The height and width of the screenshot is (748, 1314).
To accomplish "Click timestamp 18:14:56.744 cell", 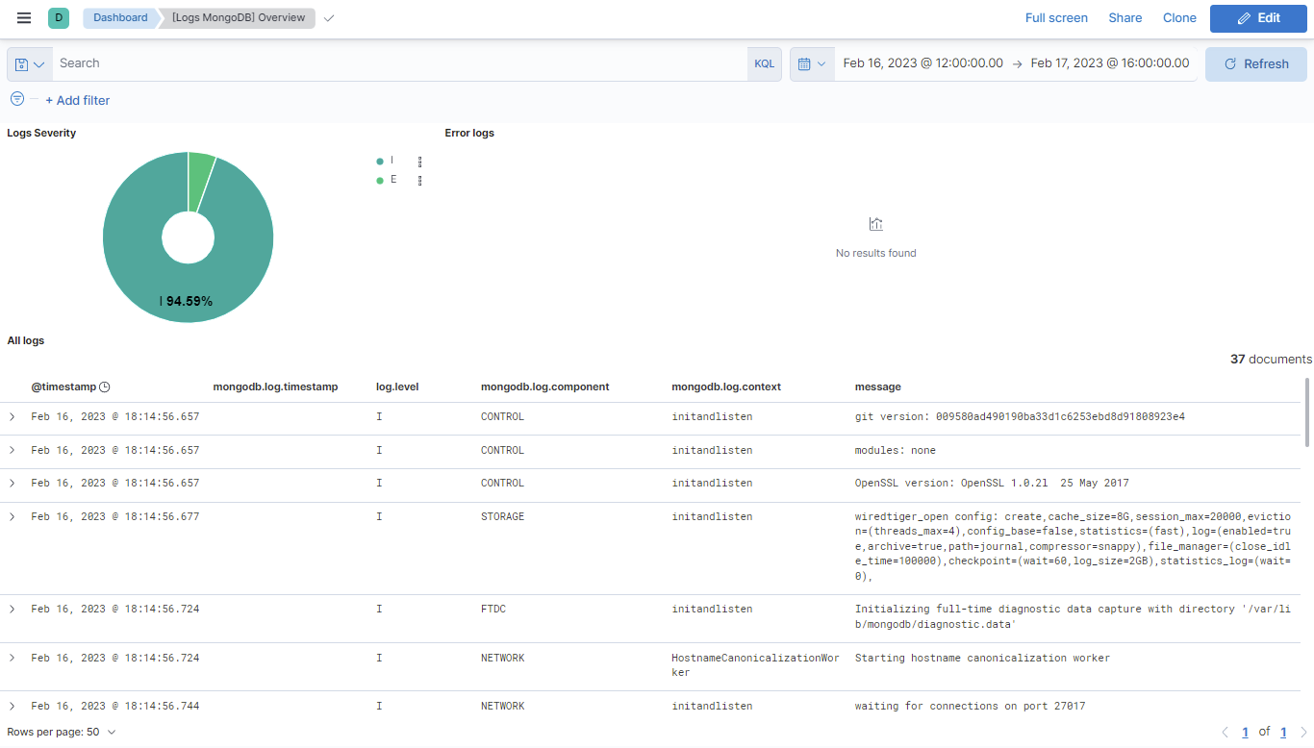I will pyautogui.click(x=115, y=706).
